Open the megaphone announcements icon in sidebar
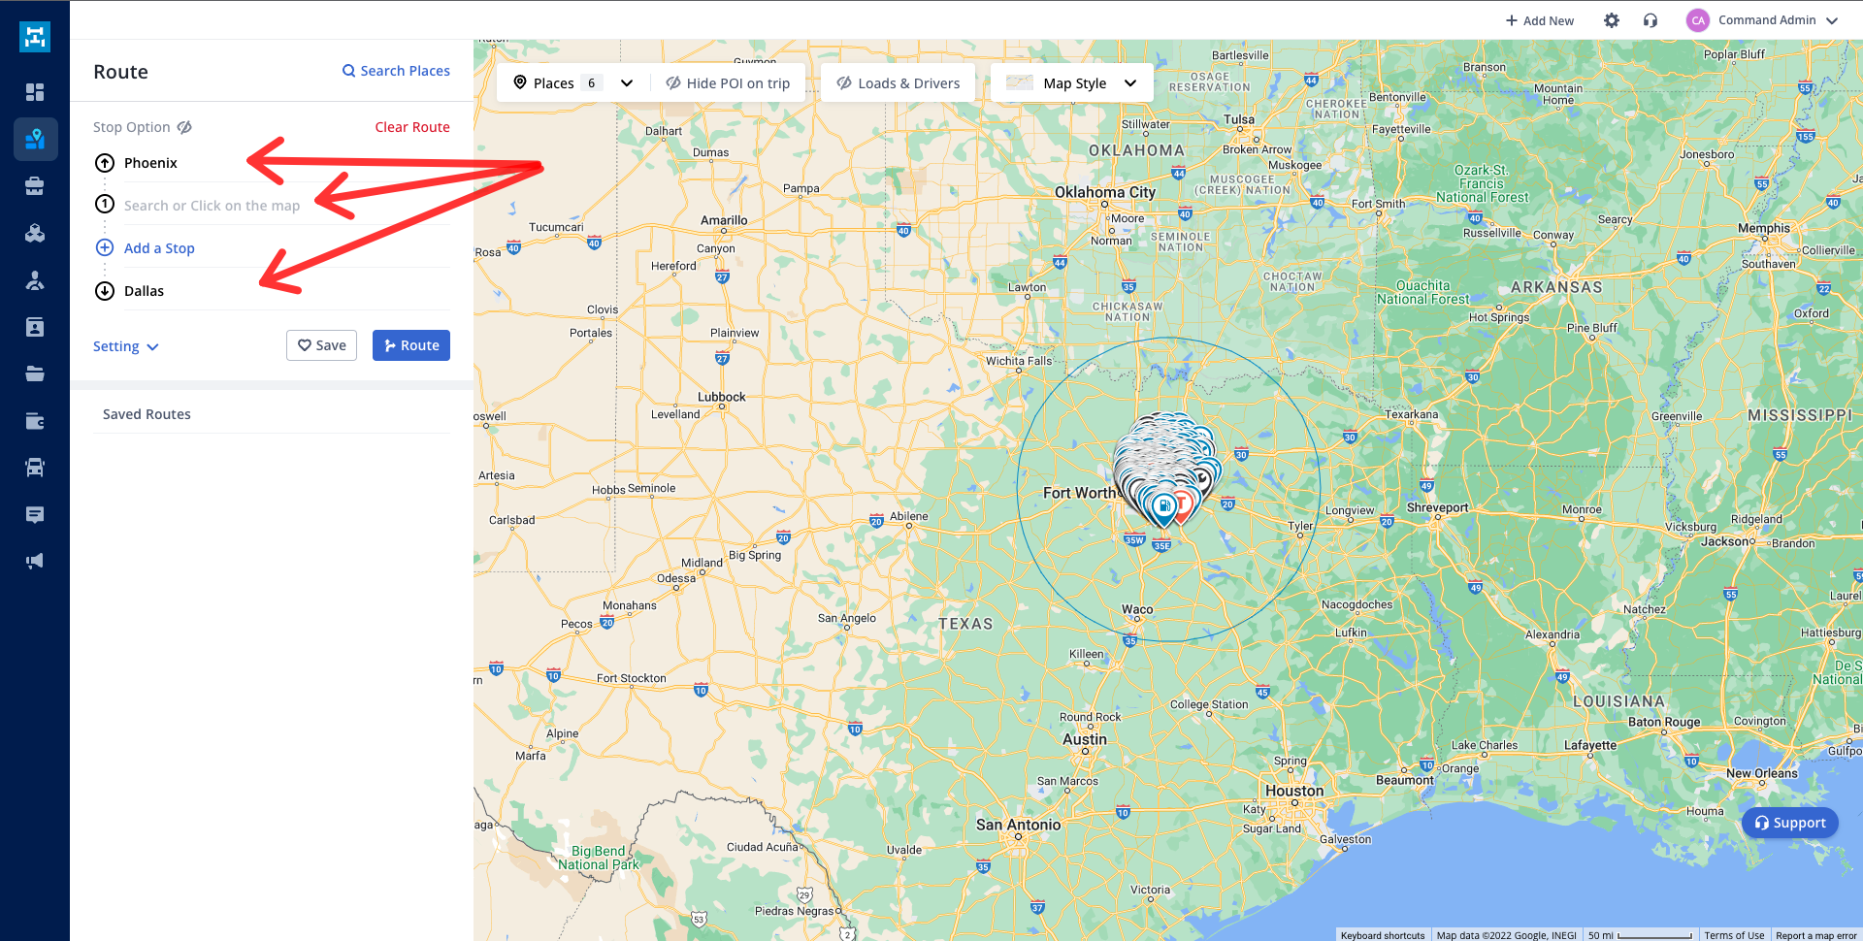 (x=35, y=561)
